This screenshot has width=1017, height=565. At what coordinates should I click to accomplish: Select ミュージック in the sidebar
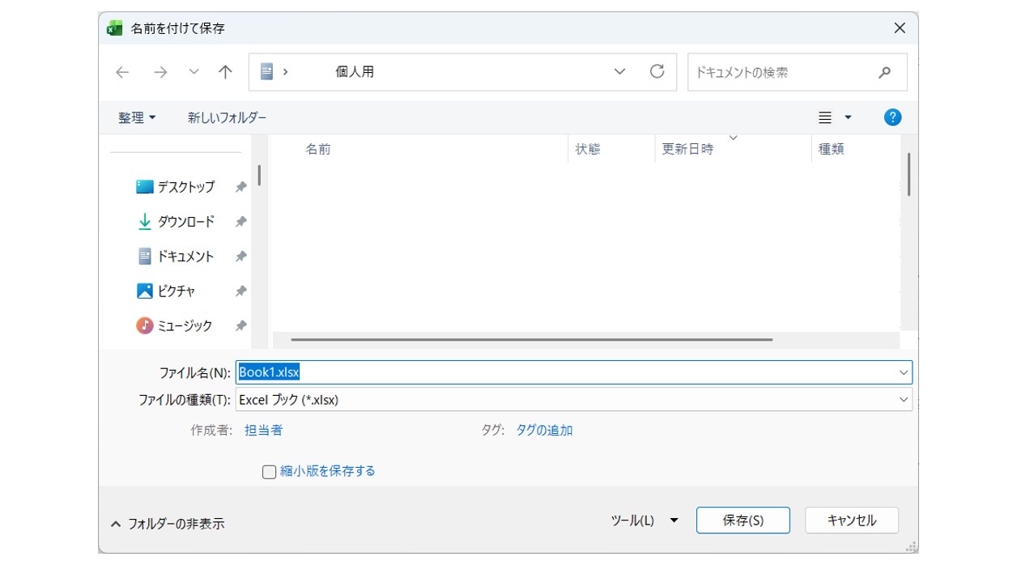(186, 325)
